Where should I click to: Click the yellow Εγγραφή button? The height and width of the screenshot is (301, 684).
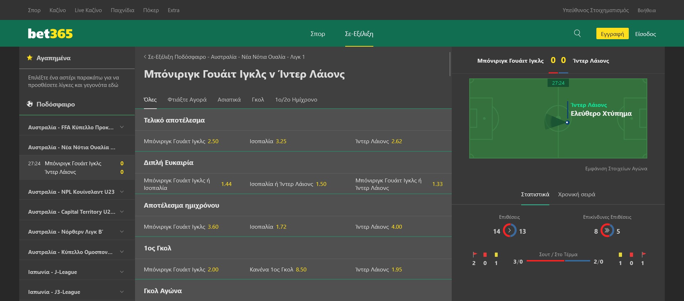612,34
